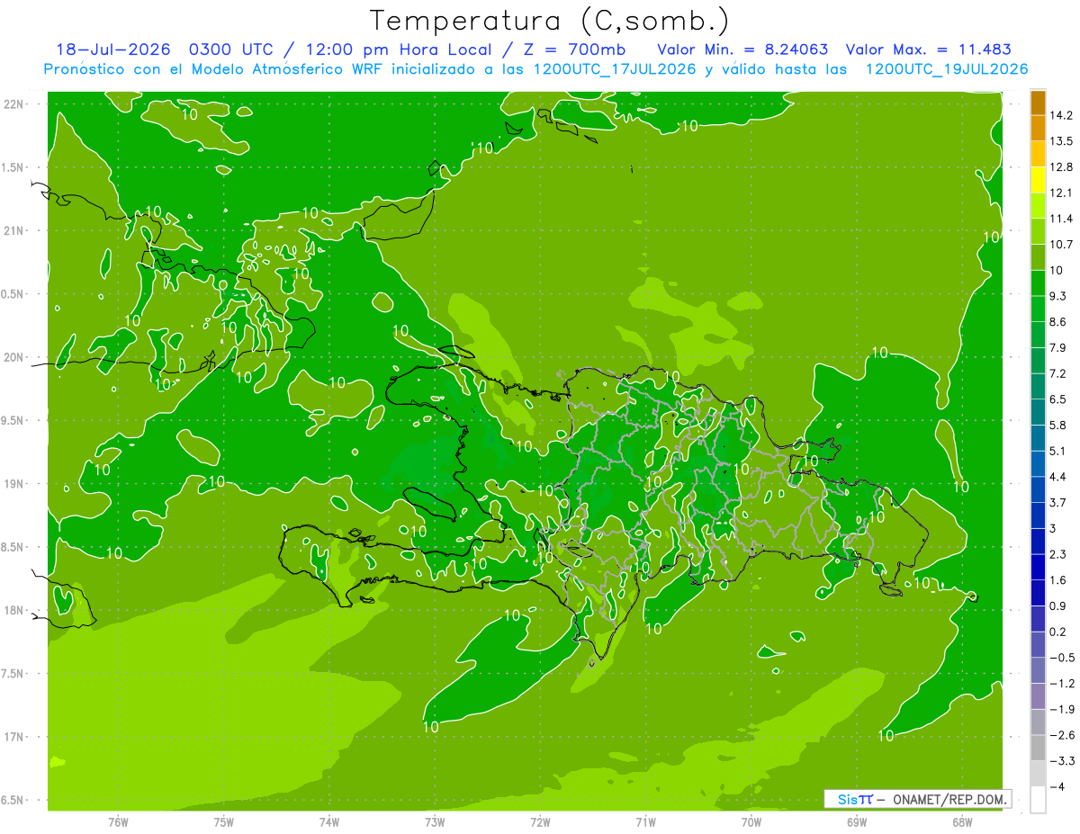Click the colorbar swatch between 13.5 and 14.2
Viewport: 1080px width, 834px height.
pos(1038,129)
